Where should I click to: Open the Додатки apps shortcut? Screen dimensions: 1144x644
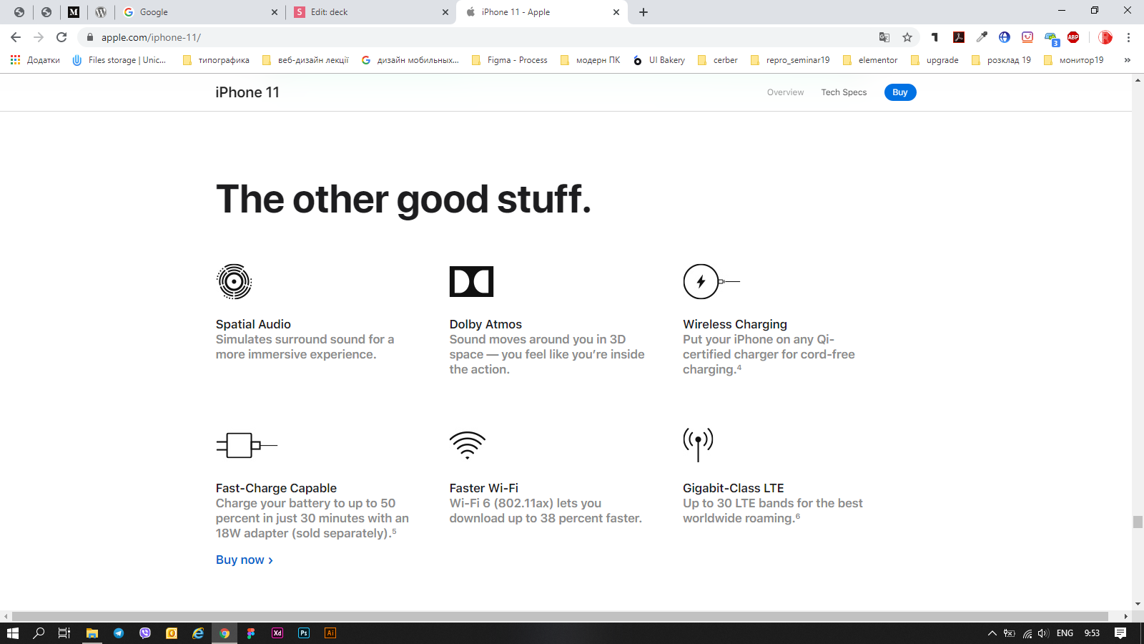[x=35, y=60]
